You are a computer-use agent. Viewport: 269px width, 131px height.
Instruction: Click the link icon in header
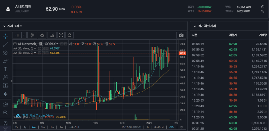click(x=263, y=11)
